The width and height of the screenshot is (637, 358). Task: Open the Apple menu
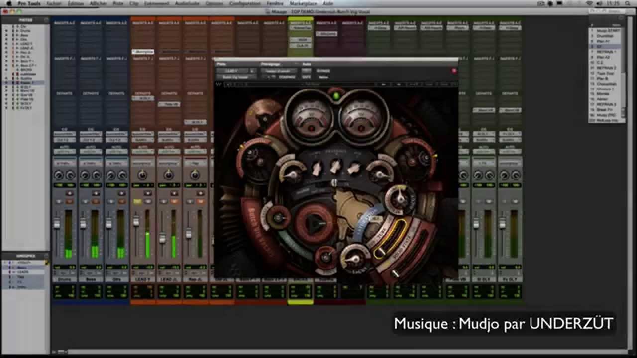coord(8,3)
